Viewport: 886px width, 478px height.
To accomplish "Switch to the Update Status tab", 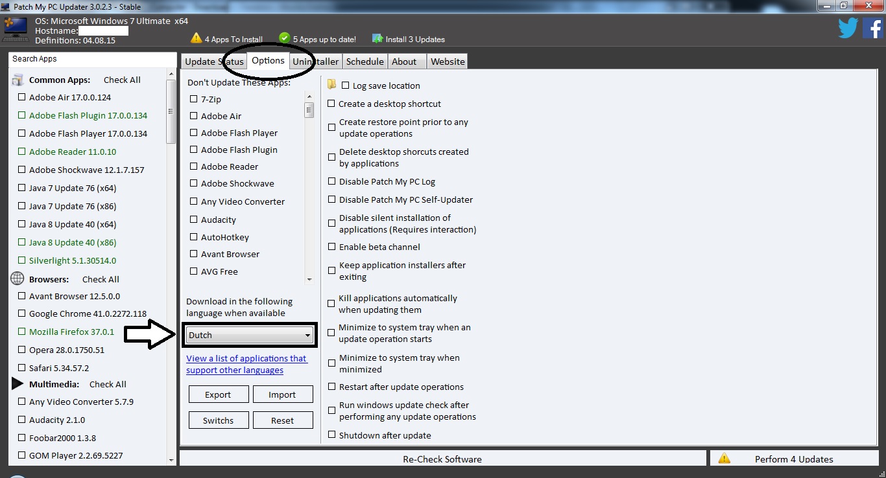I will pyautogui.click(x=213, y=62).
